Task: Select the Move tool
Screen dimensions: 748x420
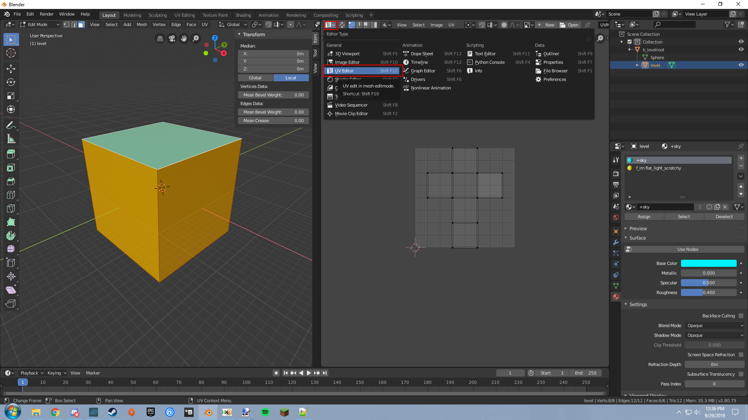Action: pyautogui.click(x=11, y=68)
